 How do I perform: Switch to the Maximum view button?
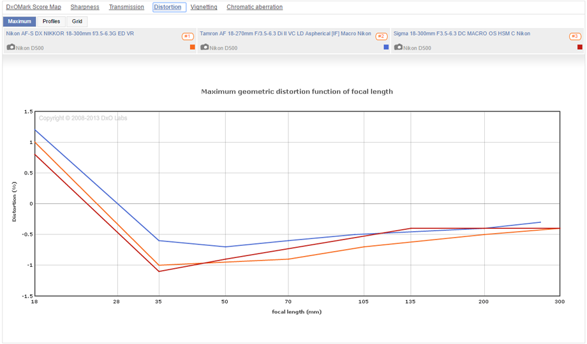point(19,22)
